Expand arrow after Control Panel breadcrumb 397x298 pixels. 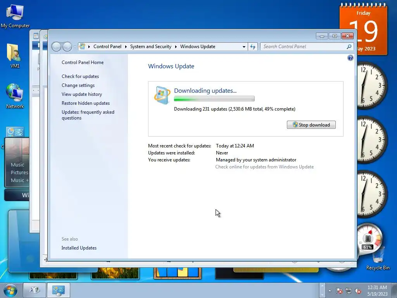click(x=126, y=47)
